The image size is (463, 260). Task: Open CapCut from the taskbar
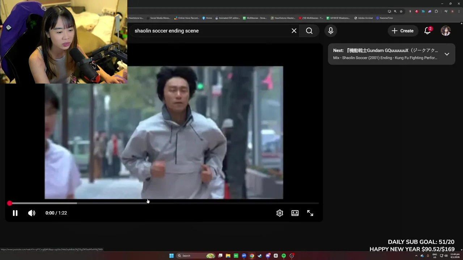[x=276, y=256]
